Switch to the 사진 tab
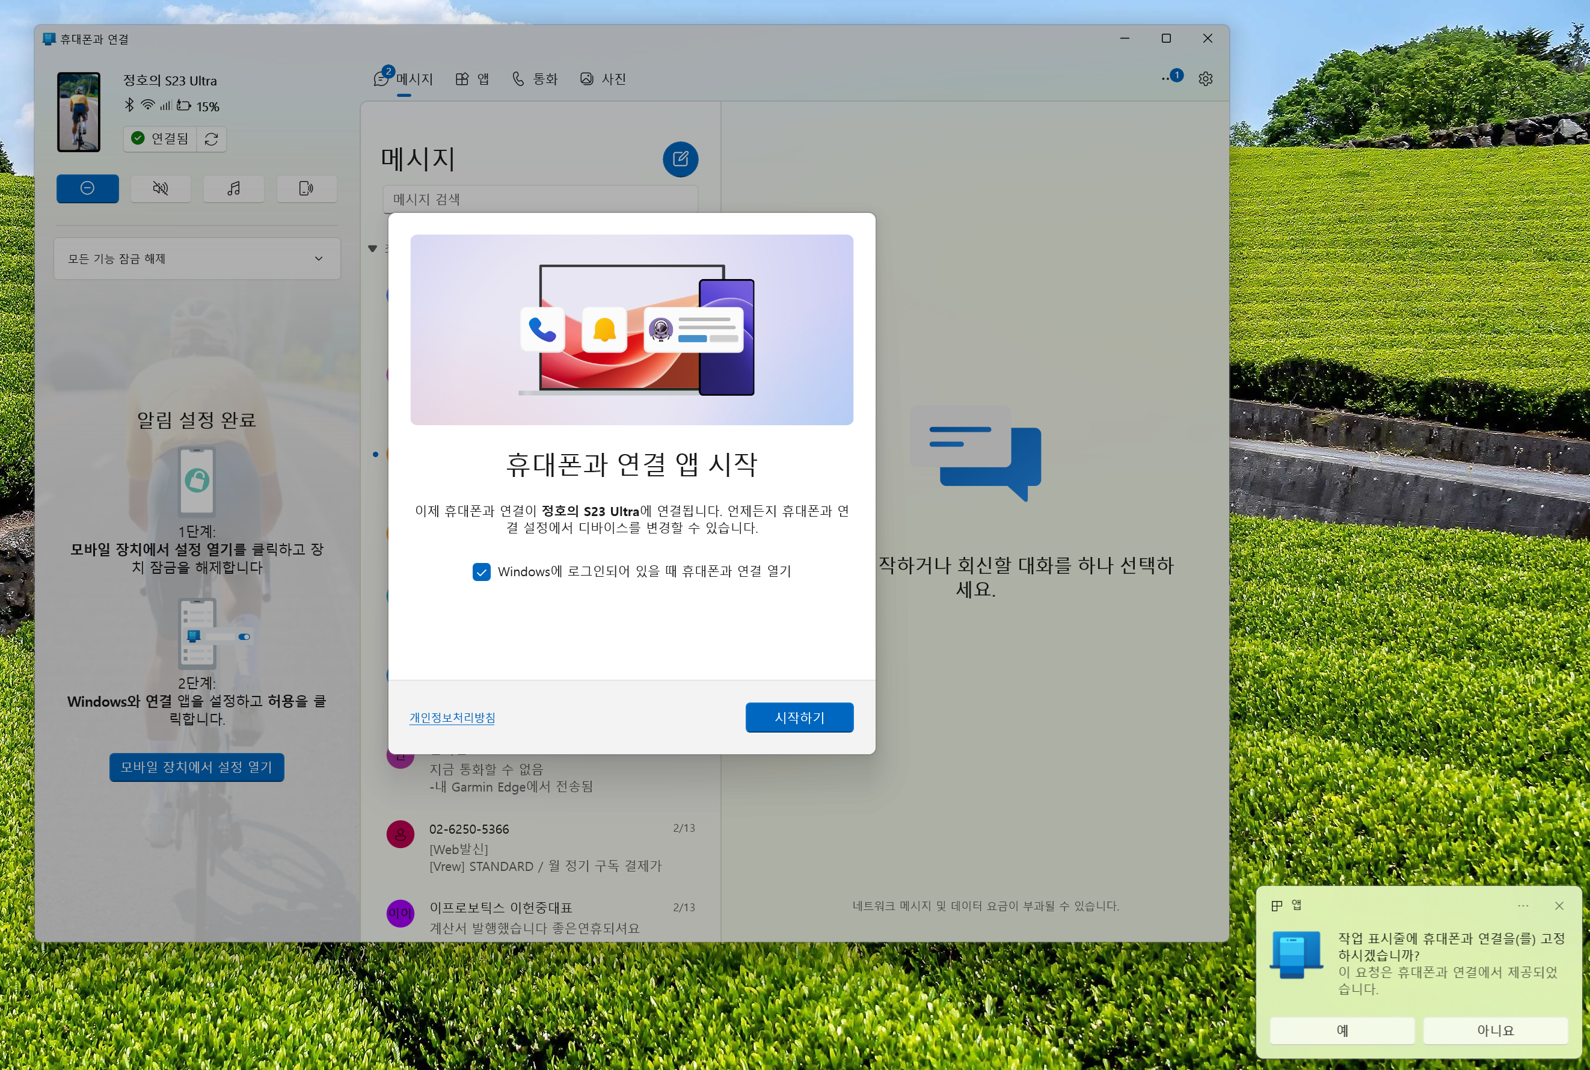Image resolution: width=1590 pixels, height=1070 pixels. click(x=603, y=79)
